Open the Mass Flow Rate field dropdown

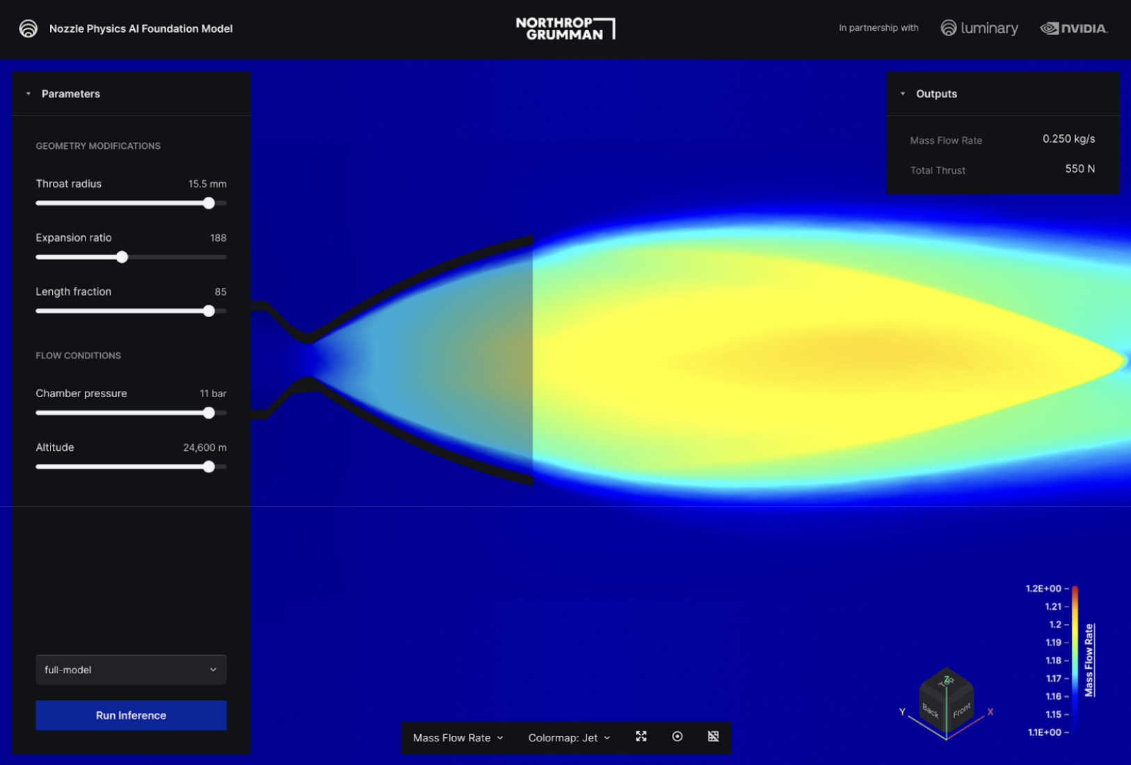point(457,737)
